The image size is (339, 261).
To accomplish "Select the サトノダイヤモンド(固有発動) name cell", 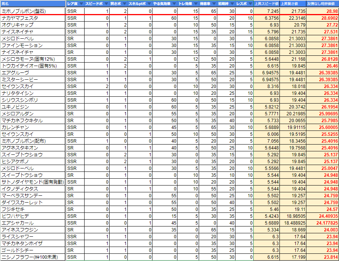I will tap(33, 182).
